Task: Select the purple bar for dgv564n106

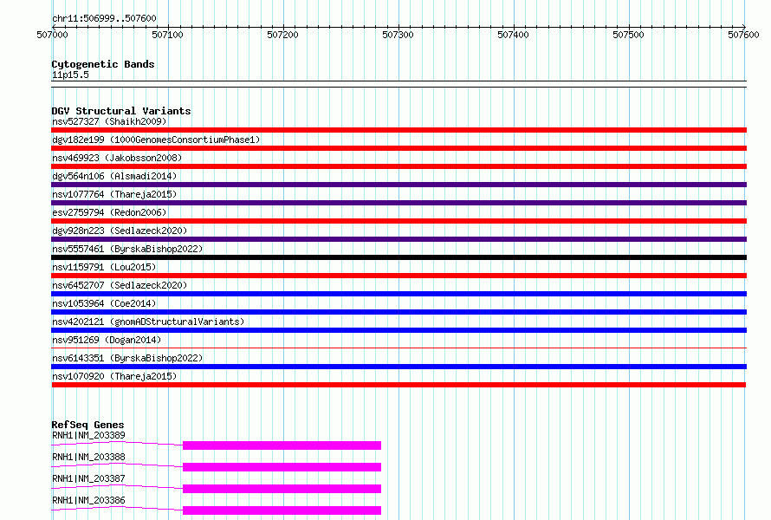Action: point(398,185)
